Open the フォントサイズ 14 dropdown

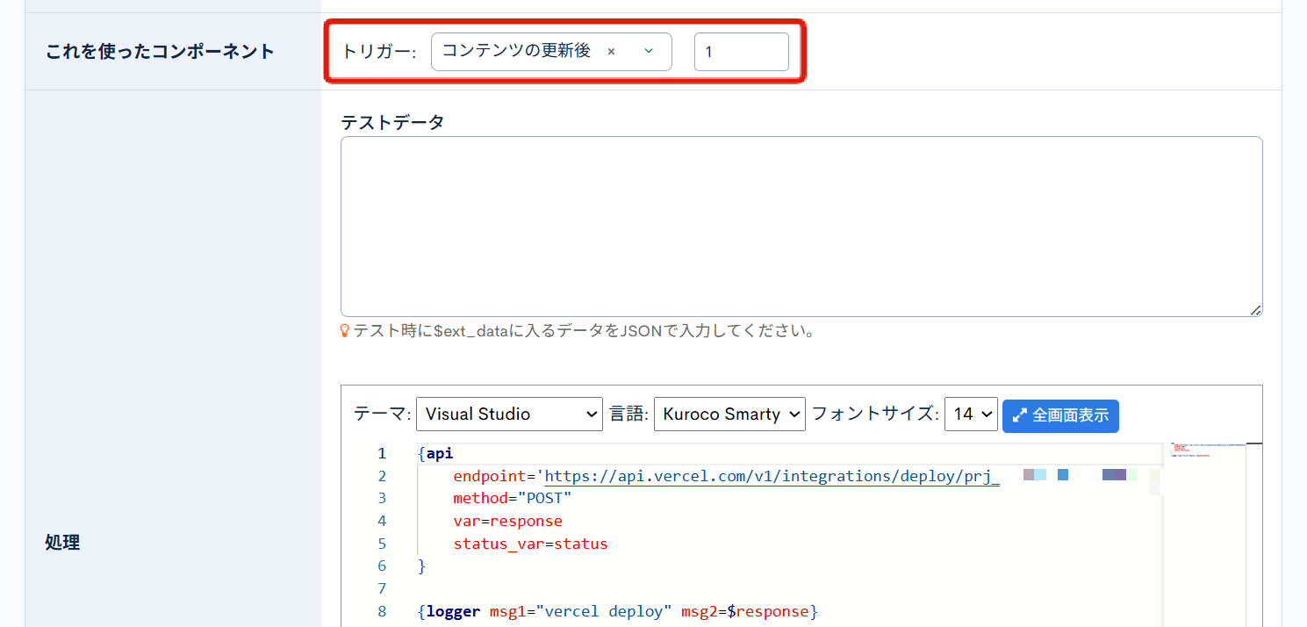click(971, 414)
